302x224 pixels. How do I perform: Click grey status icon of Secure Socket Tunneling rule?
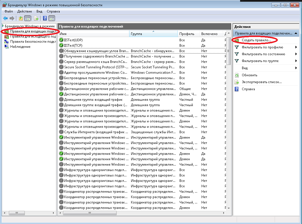(61, 67)
